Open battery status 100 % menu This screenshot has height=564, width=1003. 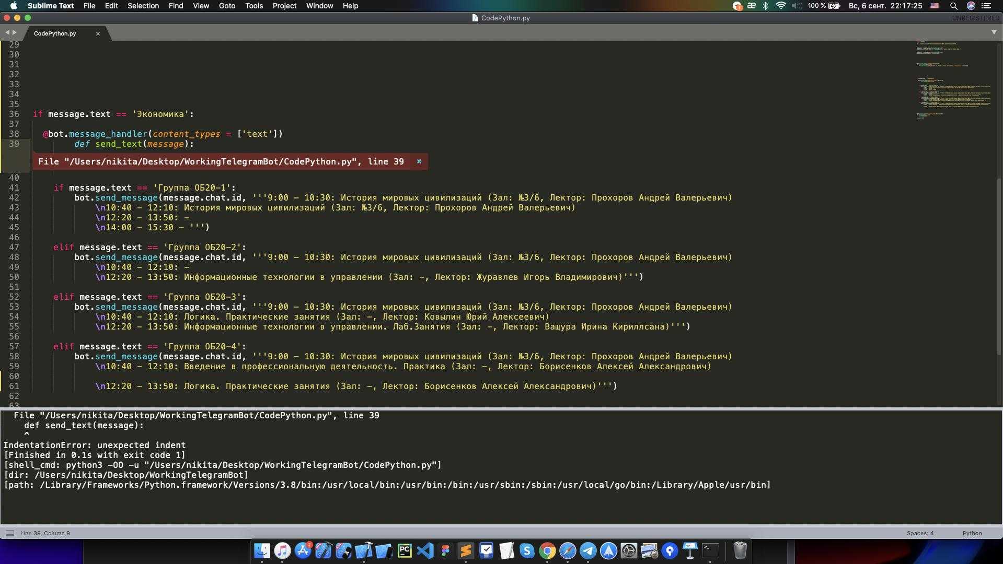coord(824,6)
